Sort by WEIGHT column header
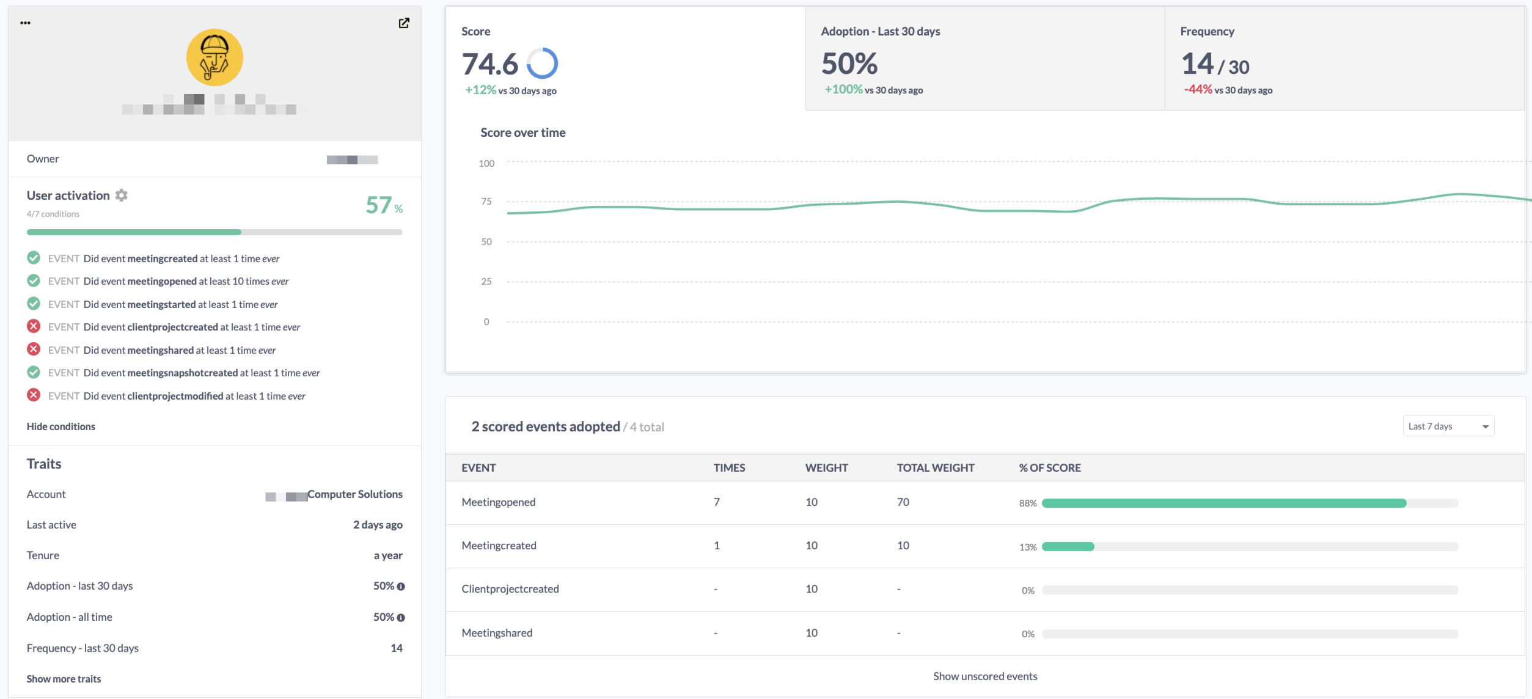The width and height of the screenshot is (1532, 699). point(826,468)
